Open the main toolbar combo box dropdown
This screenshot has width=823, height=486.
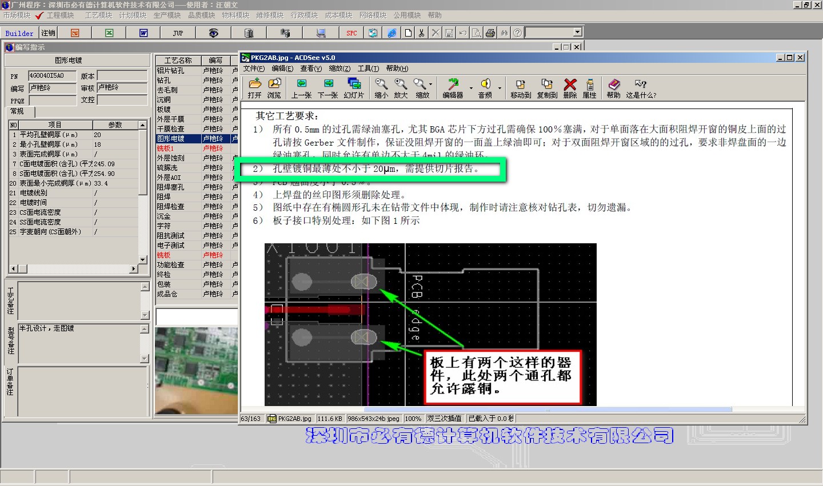[x=577, y=33]
